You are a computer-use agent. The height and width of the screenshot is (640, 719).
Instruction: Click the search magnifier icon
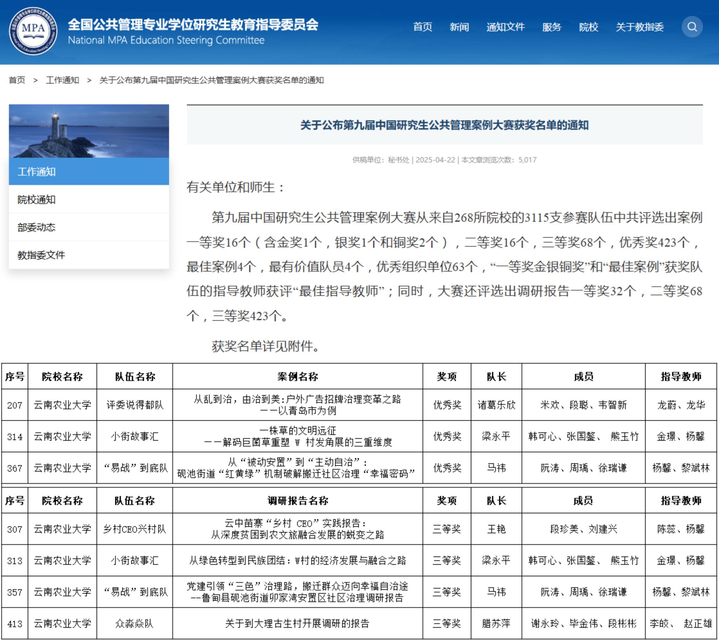[x=692, y=27]
